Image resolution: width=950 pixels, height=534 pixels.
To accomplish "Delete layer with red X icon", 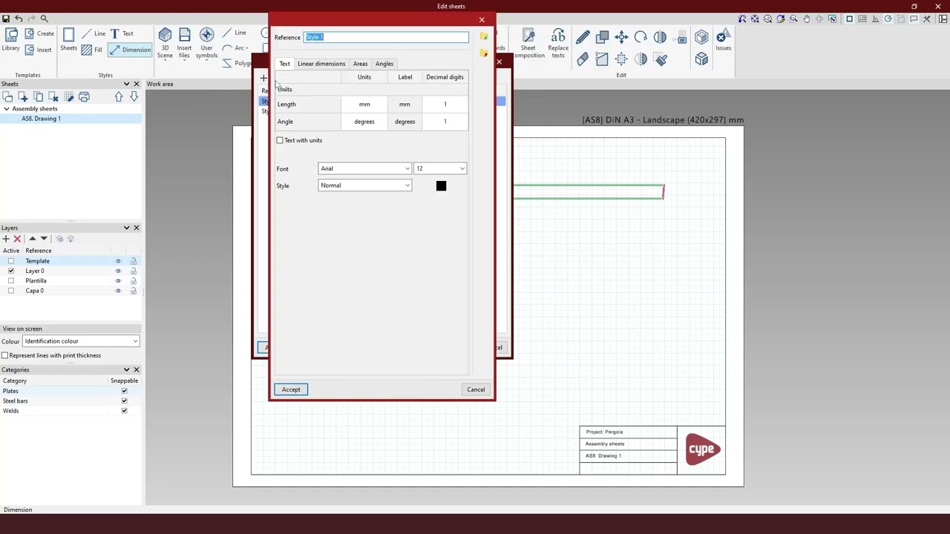I will click(17, 239).
